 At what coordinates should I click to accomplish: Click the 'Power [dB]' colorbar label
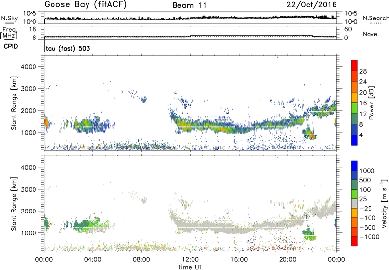coord(371,103)
